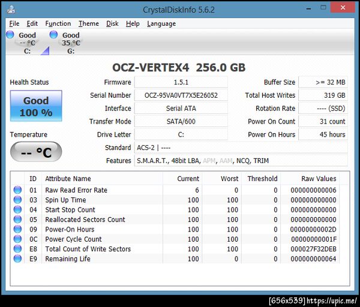Select the Power Cycle Count attribute name
360x307 pixels.
(x=73, y=239)
